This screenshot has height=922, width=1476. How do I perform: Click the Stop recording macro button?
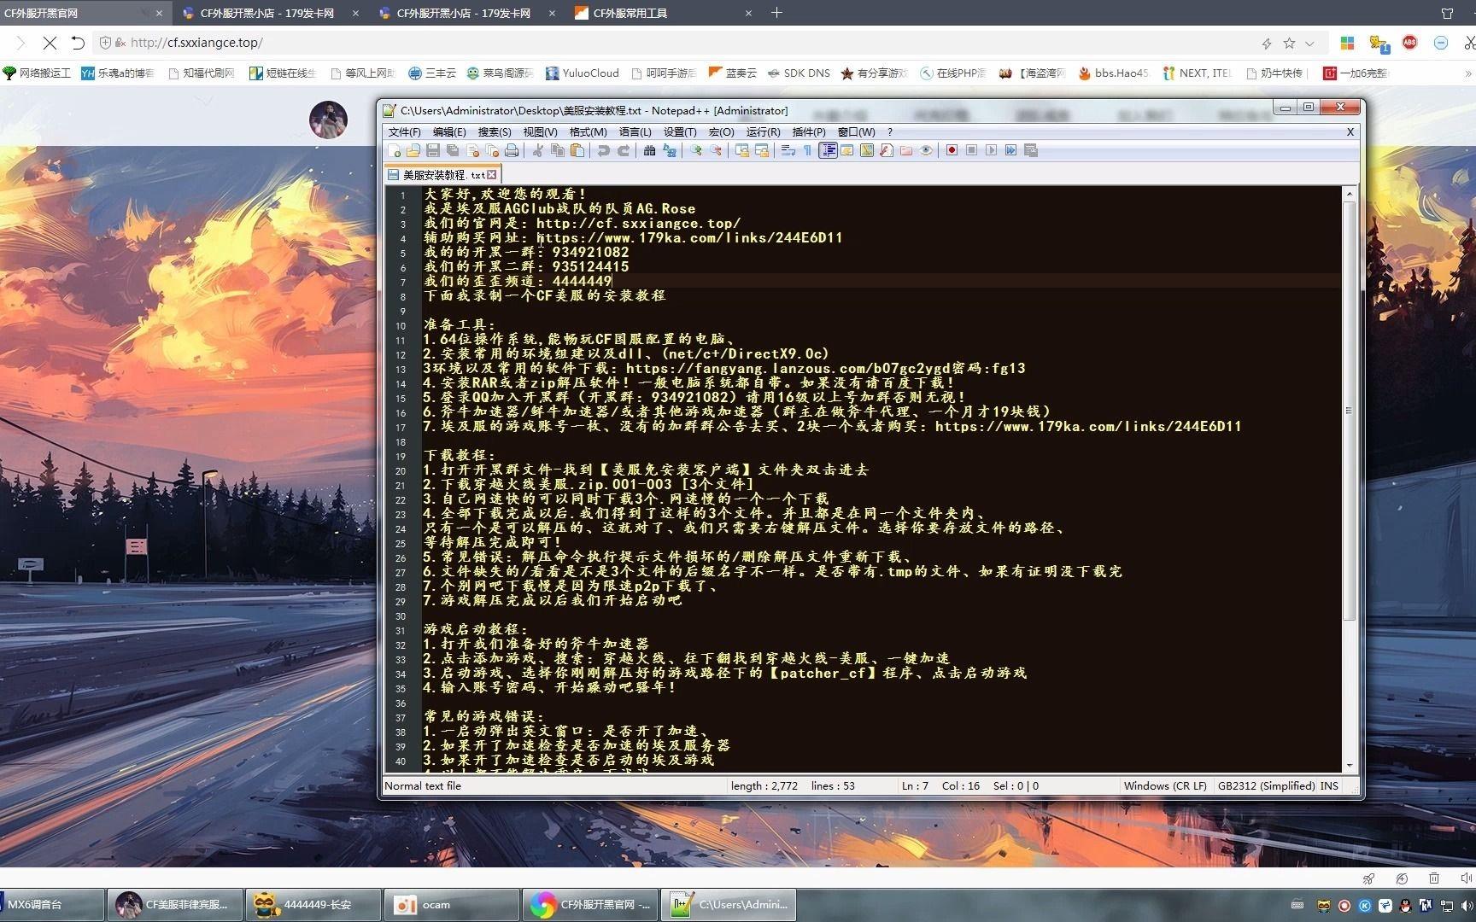point(971,150)
